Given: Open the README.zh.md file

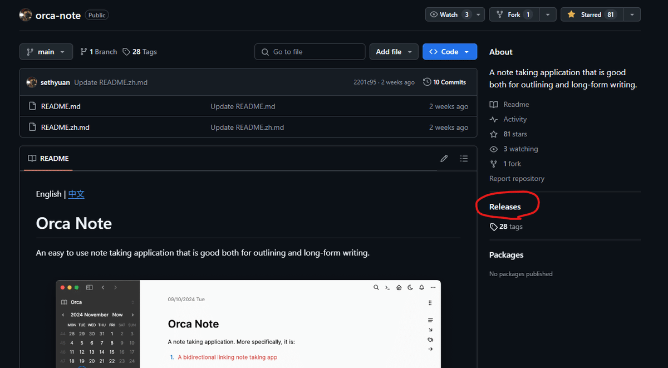Looking at the screenshot, I should pyautogui.click(x=65, y=127).
